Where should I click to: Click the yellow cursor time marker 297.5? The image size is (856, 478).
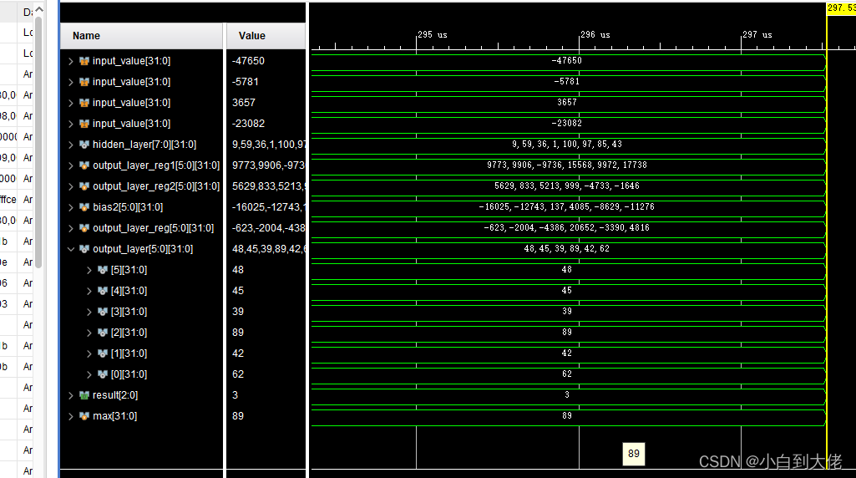coord(841,8)
